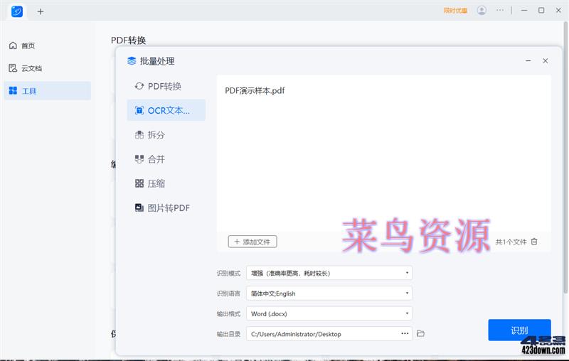This screenshot has height=361, width=569.
Task: Open the three-dot more menu in title bar
Action: tap(500, 10)
